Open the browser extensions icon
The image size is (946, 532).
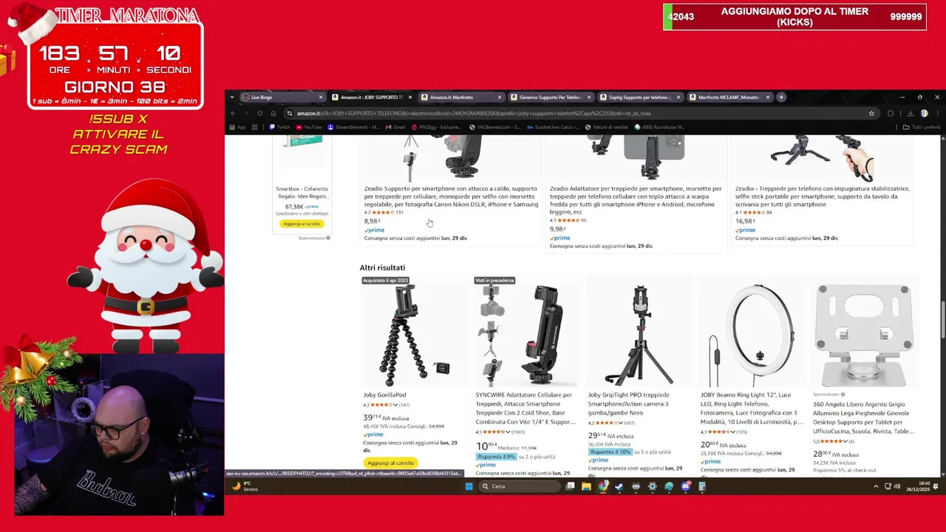[x=891, y=113]
